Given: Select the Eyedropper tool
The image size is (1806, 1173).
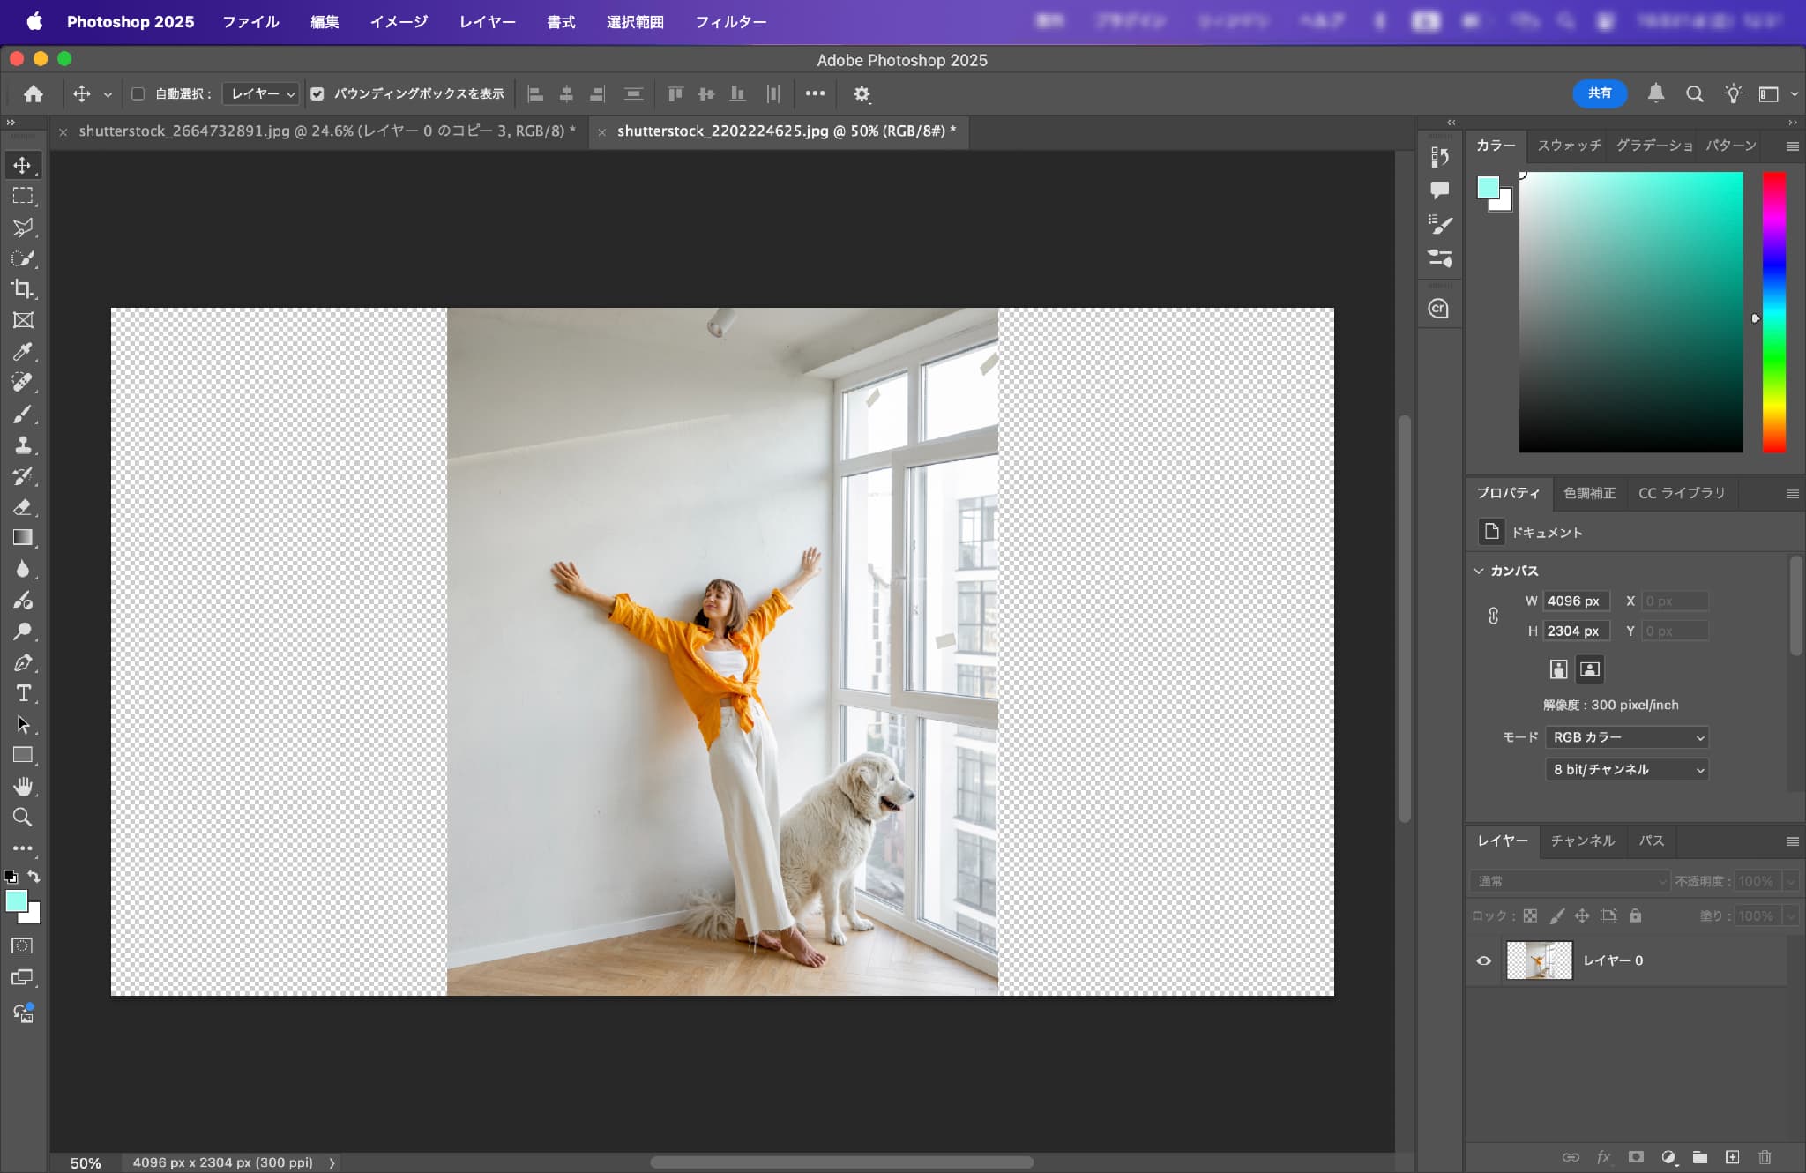Looking at the screenshot, I should [x=23, y=352].
